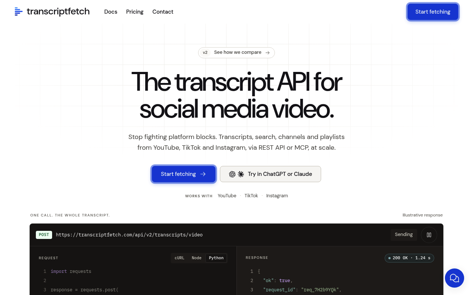Click the 'response = requests.post(' line
This screenshot has width=473, height=295.
coord(85,290)
